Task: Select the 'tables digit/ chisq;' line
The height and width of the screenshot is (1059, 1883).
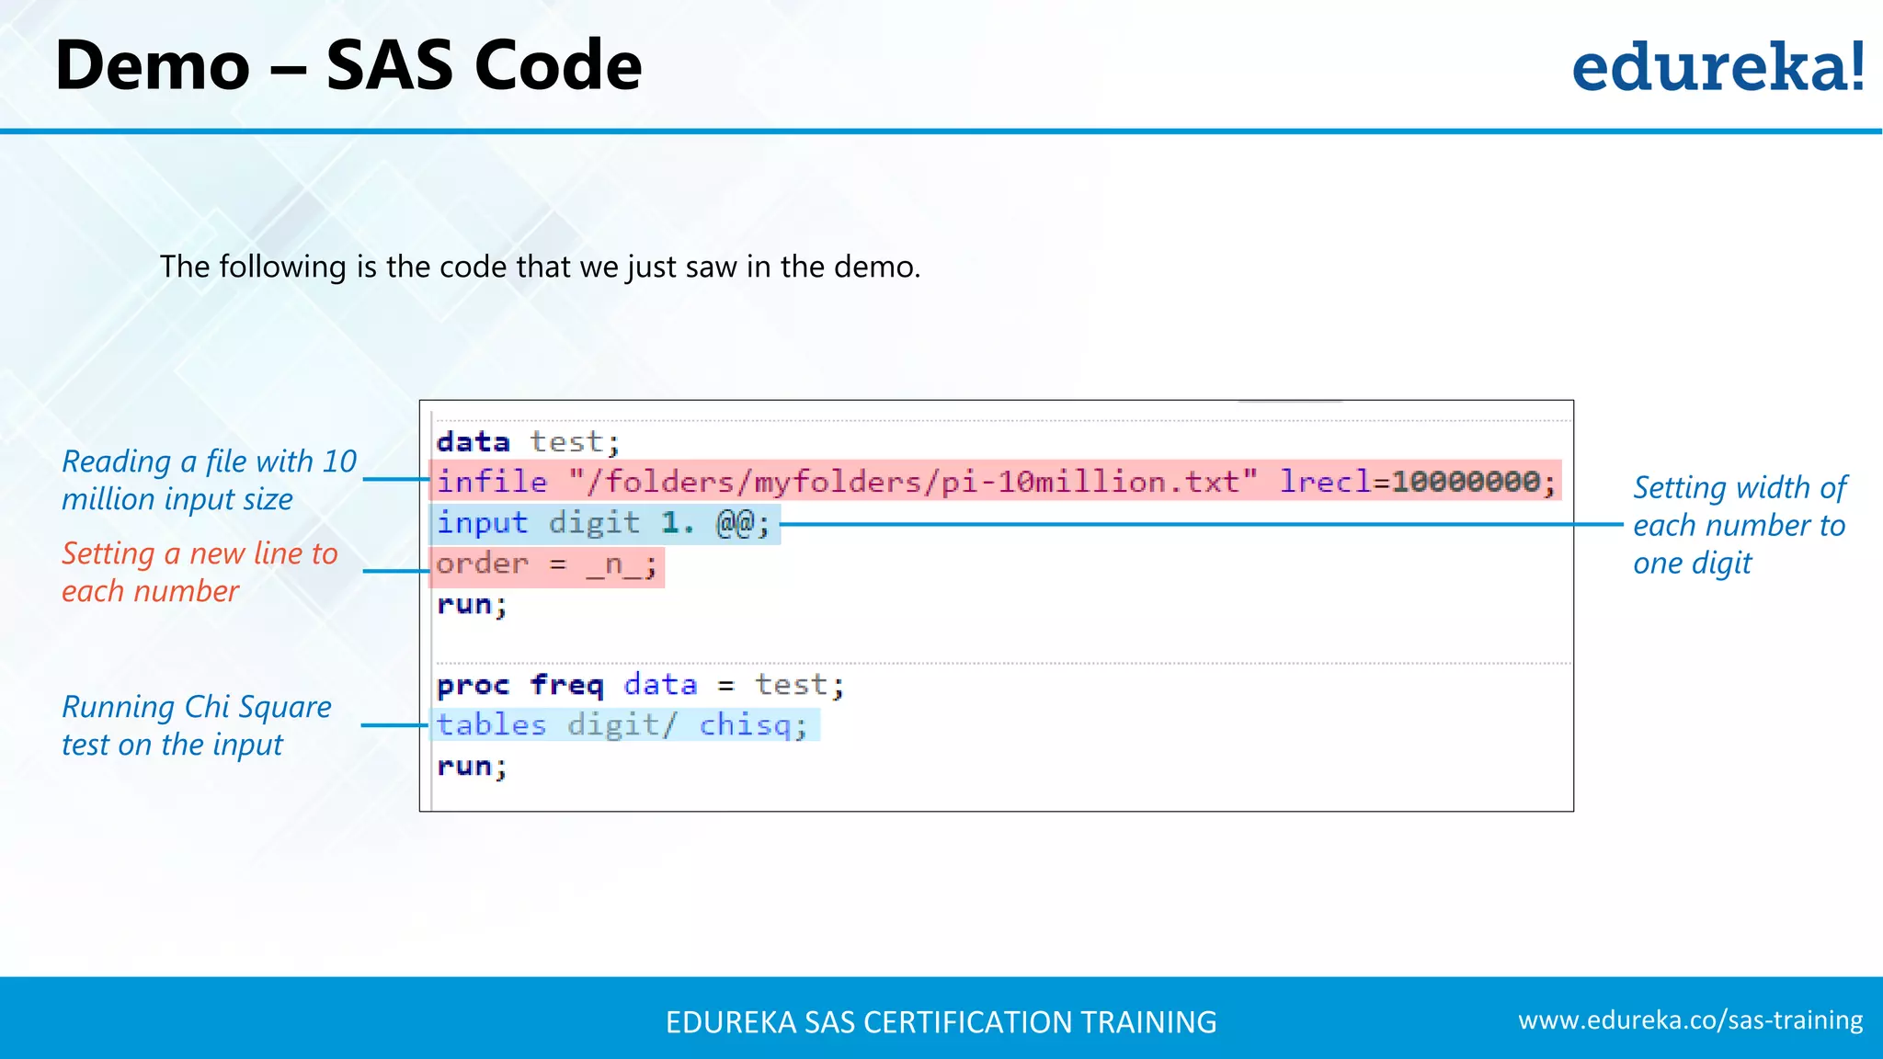Action: click(624, 725)
